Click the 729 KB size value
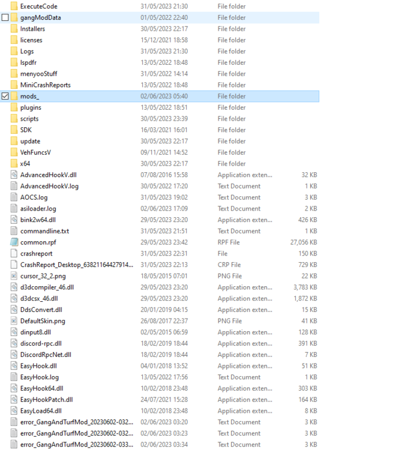The width and height of the screenshot is (399, 450). tap(308, 265)
